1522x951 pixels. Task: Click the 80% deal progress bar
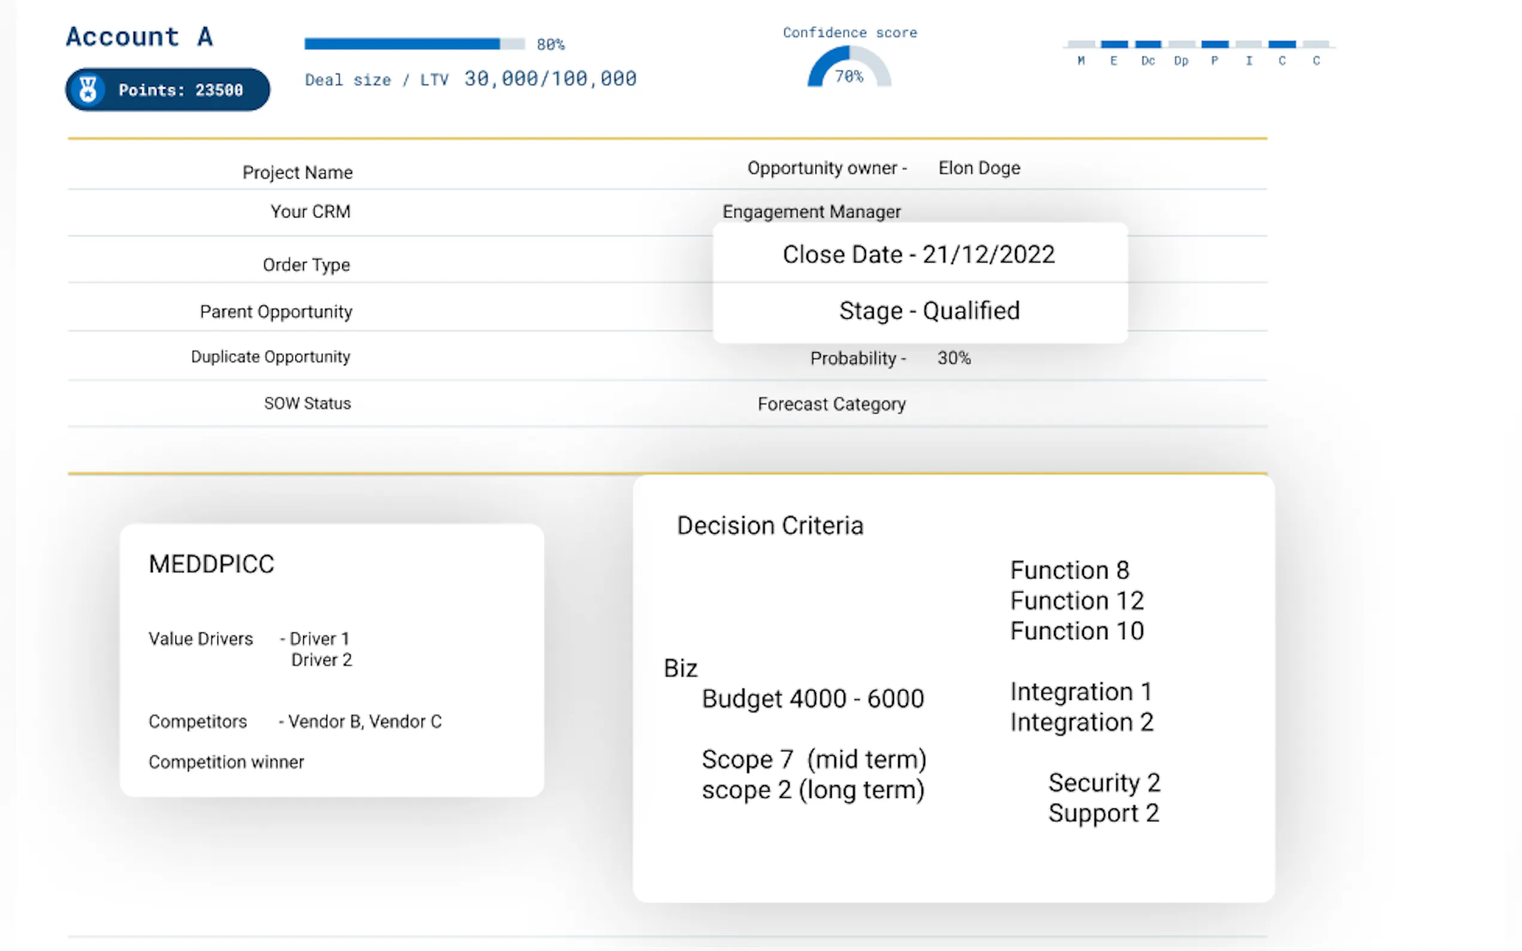[414, 44]
